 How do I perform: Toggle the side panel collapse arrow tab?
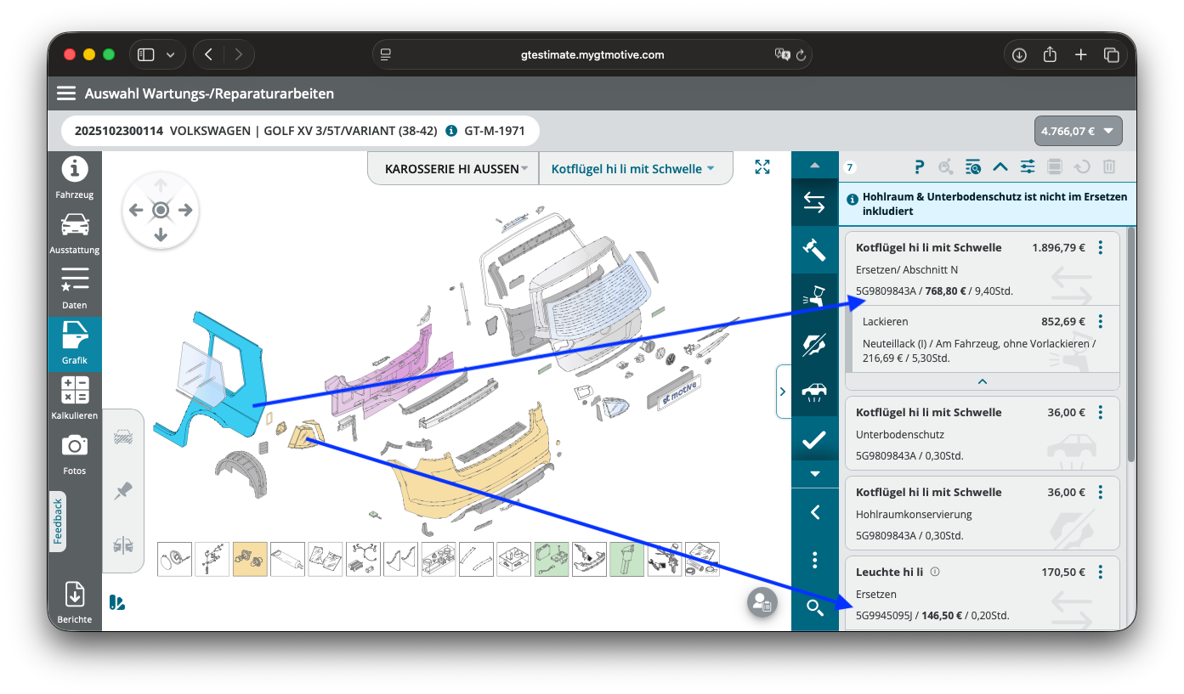click(784, 392)
